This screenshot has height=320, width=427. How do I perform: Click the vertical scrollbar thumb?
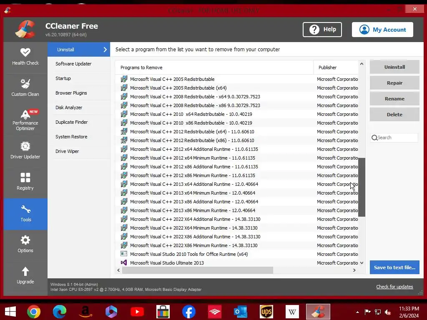[x=362, y=187]
